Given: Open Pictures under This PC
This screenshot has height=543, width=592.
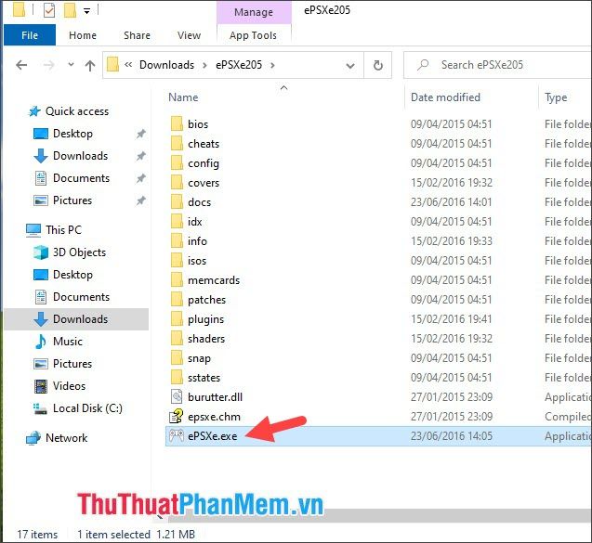Looking at the screenshot, I should point(72,364).
